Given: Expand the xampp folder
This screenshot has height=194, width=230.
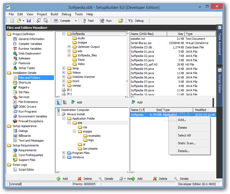Looking at the screenshot, I should 64,85.
